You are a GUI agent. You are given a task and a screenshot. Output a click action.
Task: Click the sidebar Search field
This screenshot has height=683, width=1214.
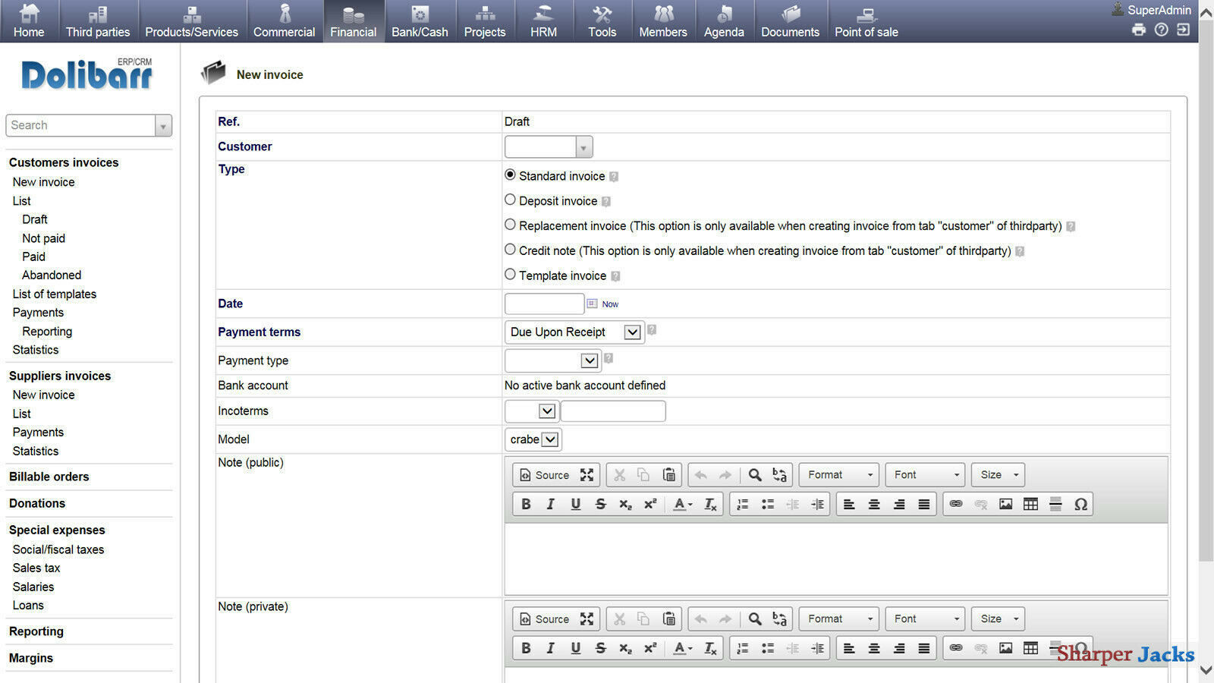80,126
